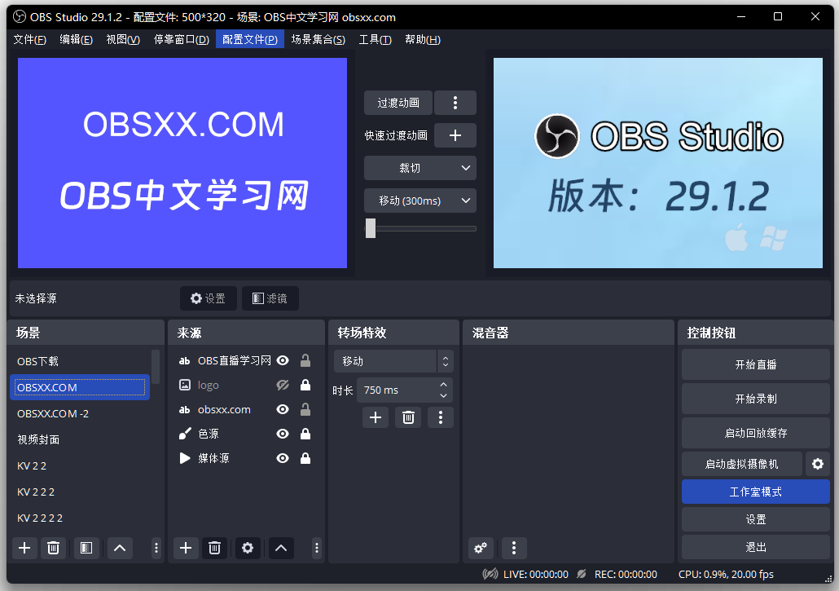Expand the 移动 transition combo box
839x591 pixels.
pos(393,361)
